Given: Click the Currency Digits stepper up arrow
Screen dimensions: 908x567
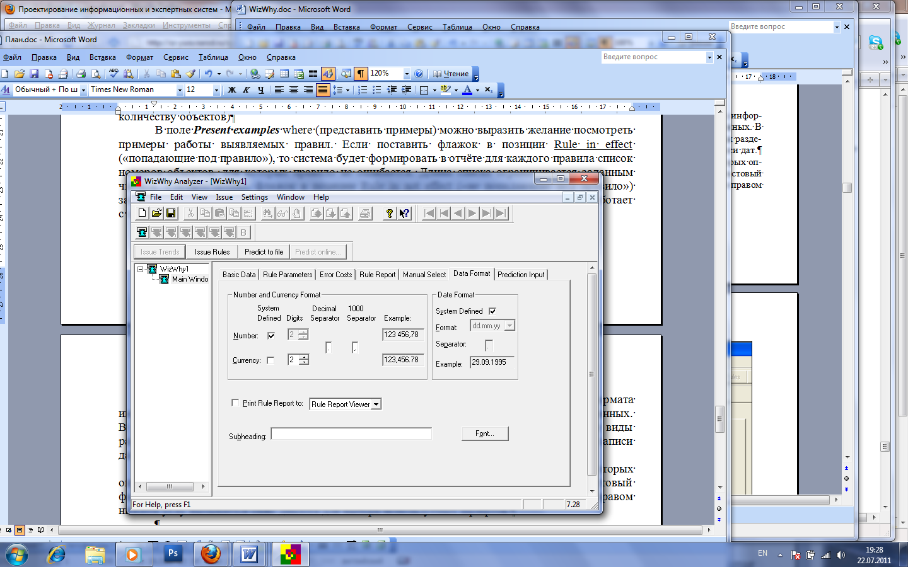Looking at the screenshot, I should pyautogui.click(x=304, y=357).
